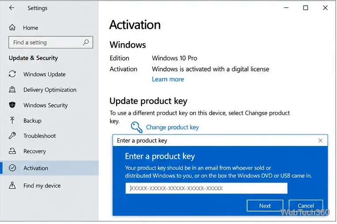Click the key icon beside Change product key
Screen dimensions: 337x224
click(137, 127)
